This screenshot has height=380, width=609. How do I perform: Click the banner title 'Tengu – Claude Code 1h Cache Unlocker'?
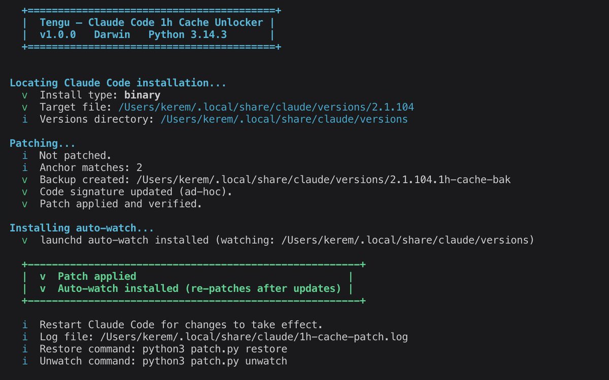coord(151,23)
